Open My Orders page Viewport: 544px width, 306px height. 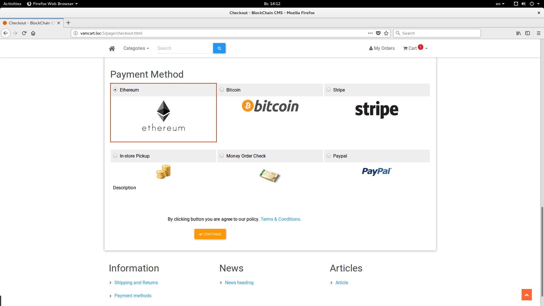click(382, 48)
